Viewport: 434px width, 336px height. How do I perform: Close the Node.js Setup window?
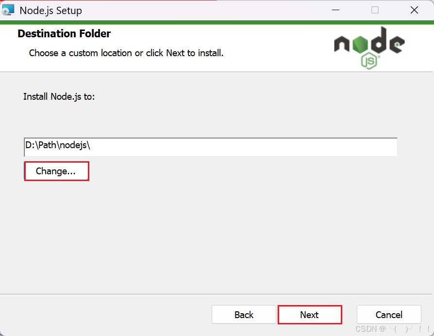pyautogui.click(x=414, y=10)
